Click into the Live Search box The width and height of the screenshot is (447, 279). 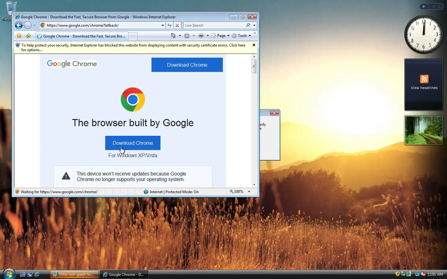point(214,25)
